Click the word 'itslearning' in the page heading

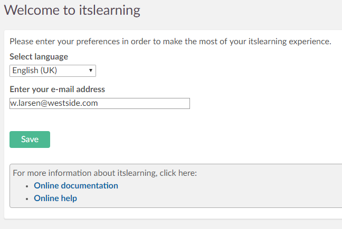tap(110, 10)
